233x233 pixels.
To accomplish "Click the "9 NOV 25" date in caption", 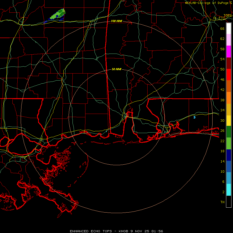I will click(x=140, y=231).
